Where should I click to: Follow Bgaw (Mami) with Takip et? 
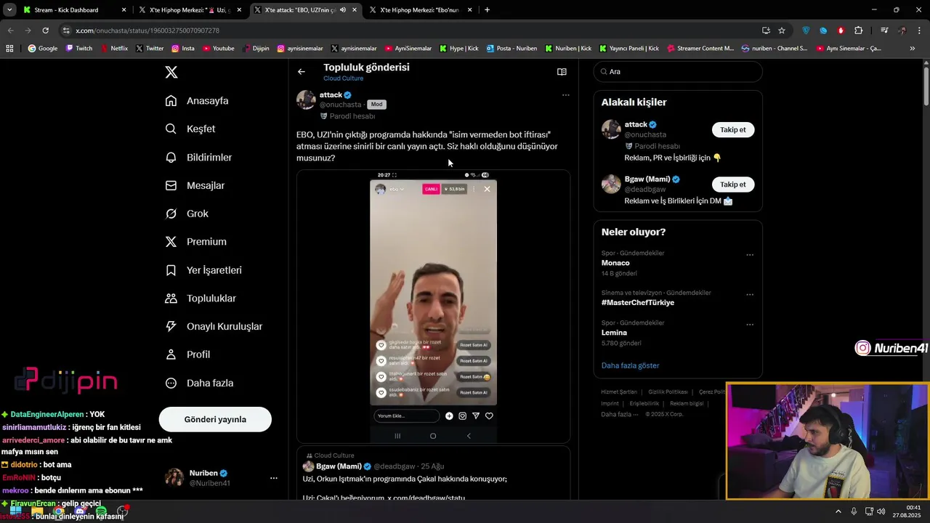pyautogui.click(x=732, y=185)
